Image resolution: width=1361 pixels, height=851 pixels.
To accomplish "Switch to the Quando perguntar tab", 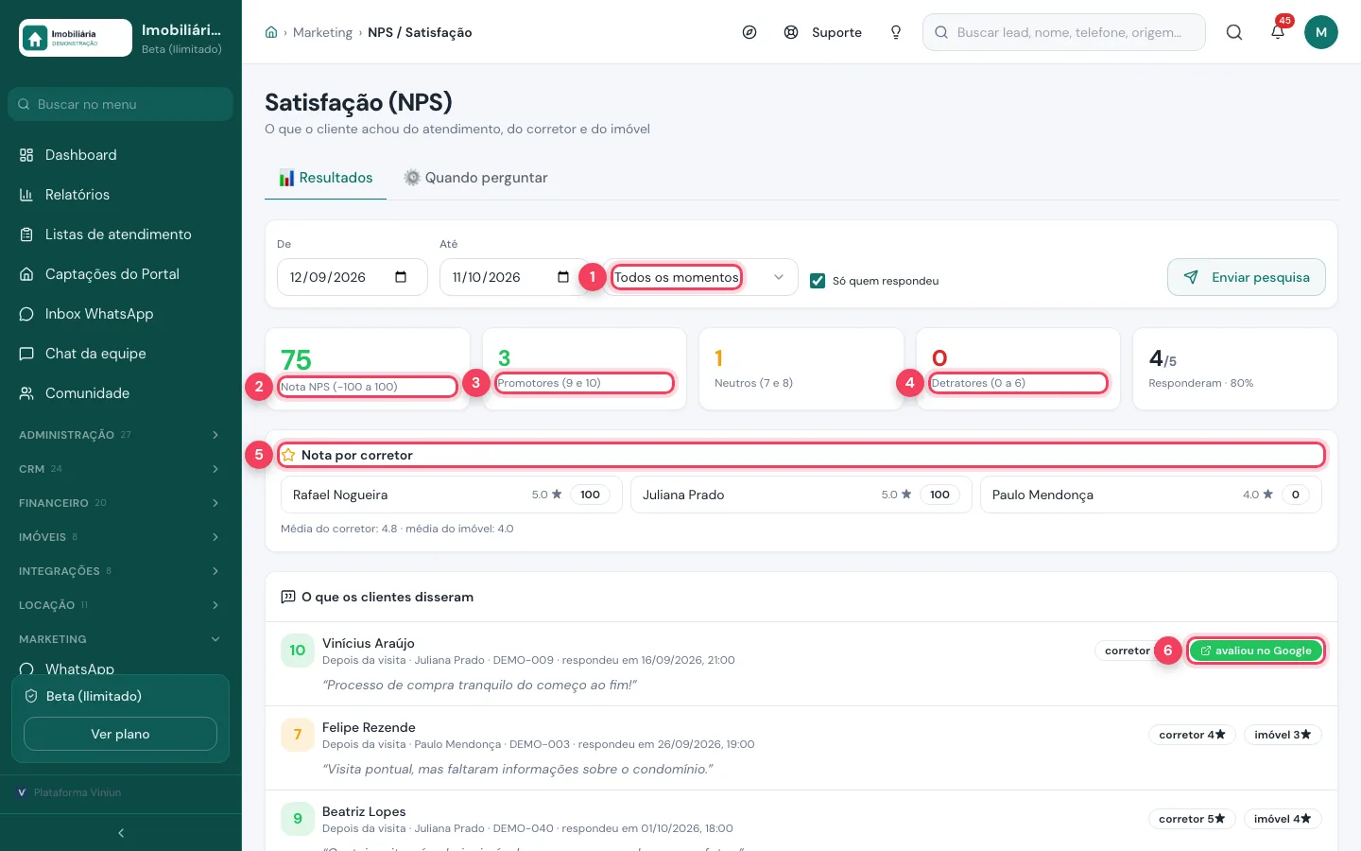I will [475, 178].
